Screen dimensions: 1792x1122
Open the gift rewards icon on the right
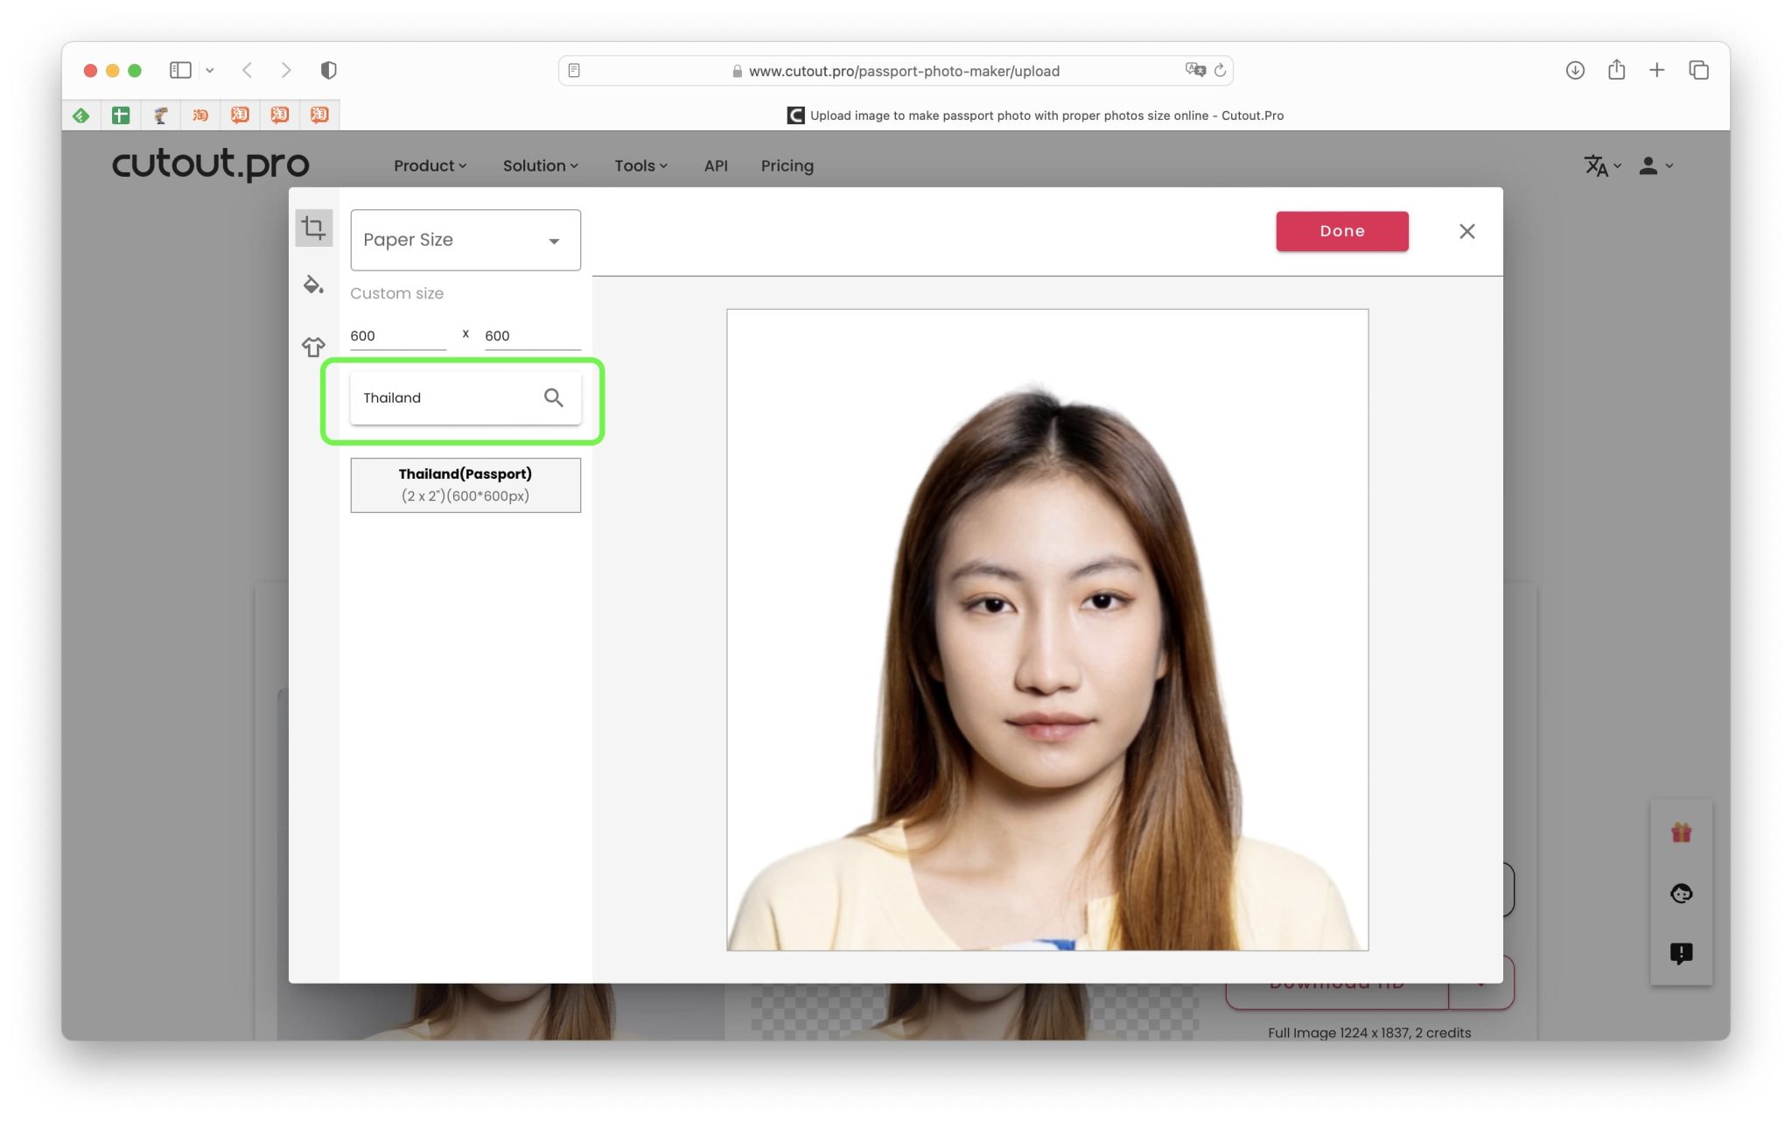point(1682,831)
